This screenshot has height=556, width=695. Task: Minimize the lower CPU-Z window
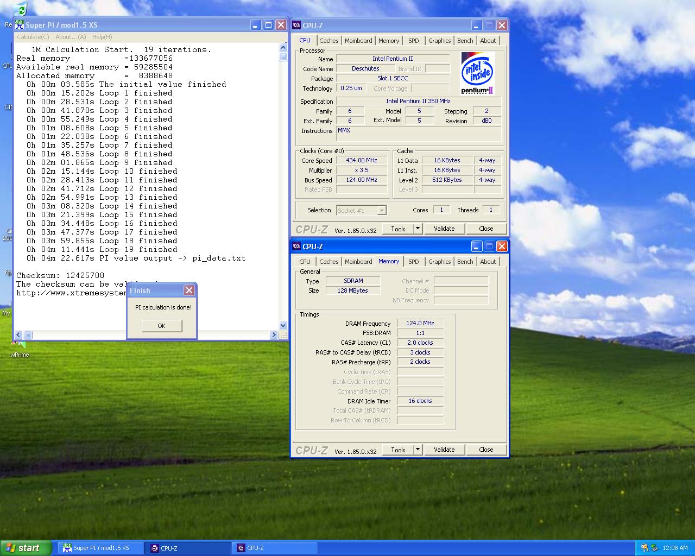click(x=476, y=246)
